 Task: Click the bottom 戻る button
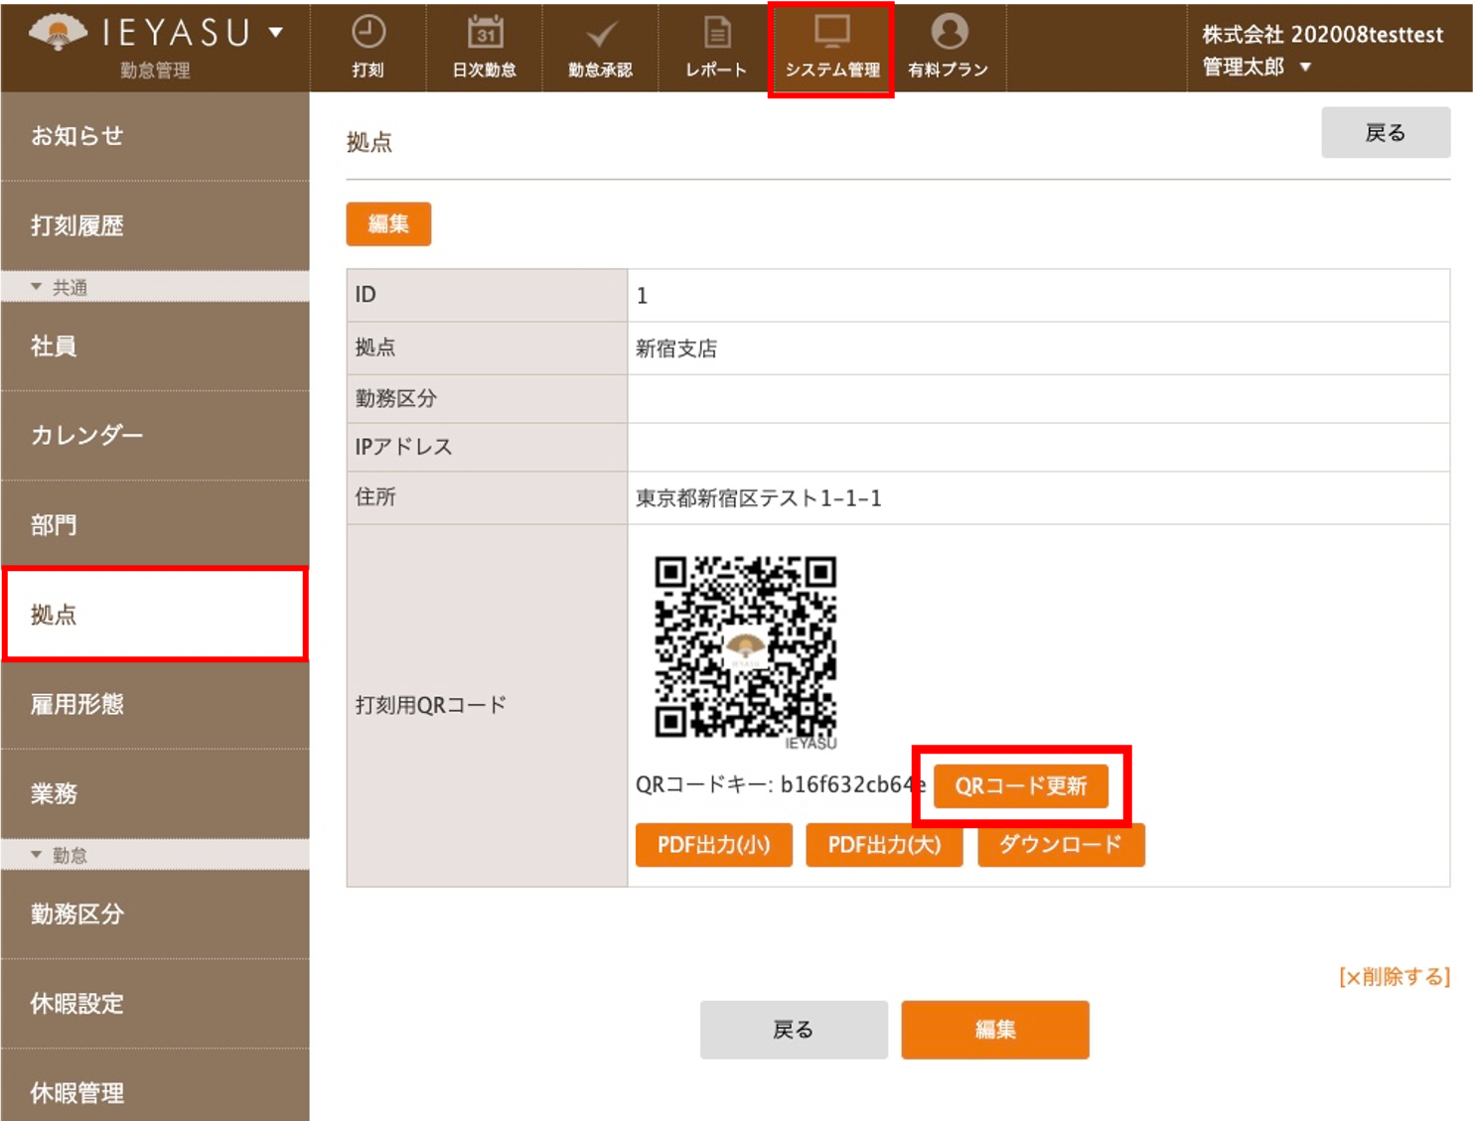(794, 1030)
